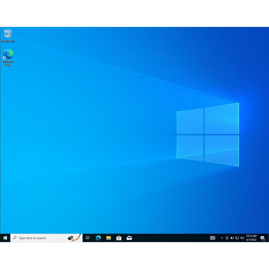The width and height of the screenshot is (269, 269).
Task: Open the volume control speaker icon
Action: click(x=242, y=238)
